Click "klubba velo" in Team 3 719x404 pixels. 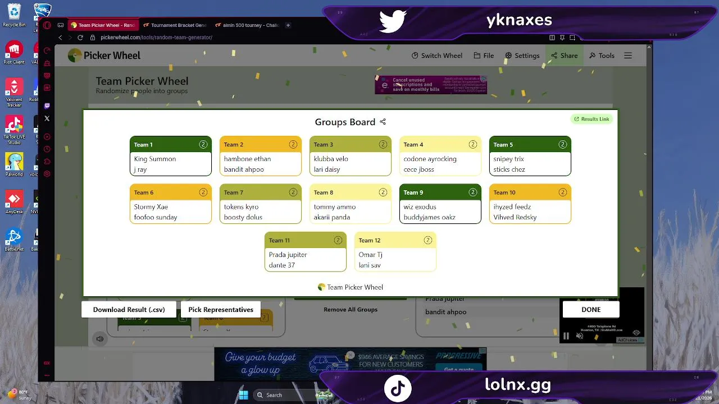pyautogui.click(x=331, y=159)
